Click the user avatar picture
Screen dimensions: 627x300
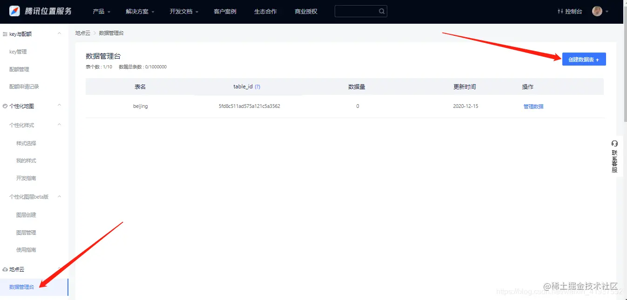597,11
